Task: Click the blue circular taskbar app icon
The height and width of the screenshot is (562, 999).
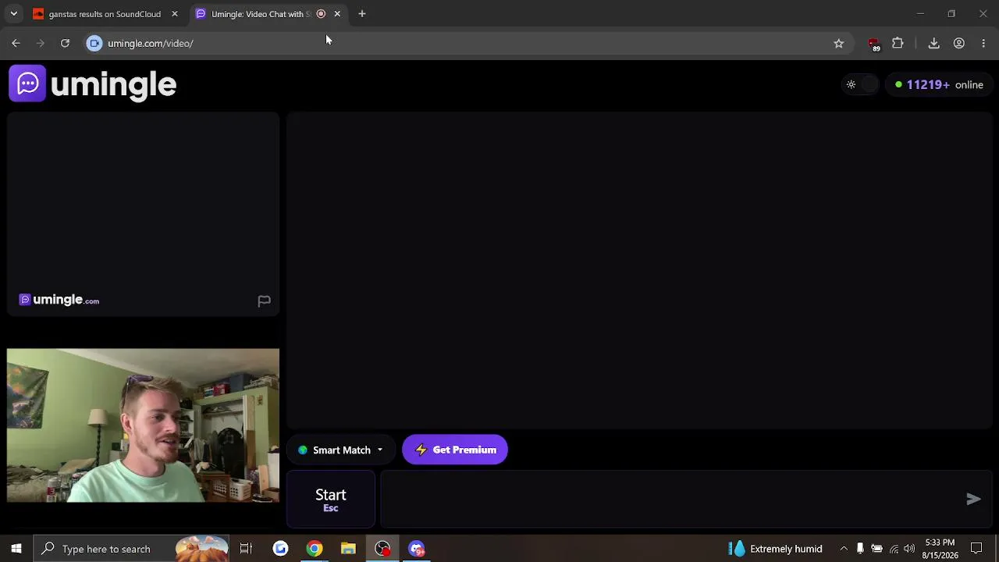Action: 280,549
